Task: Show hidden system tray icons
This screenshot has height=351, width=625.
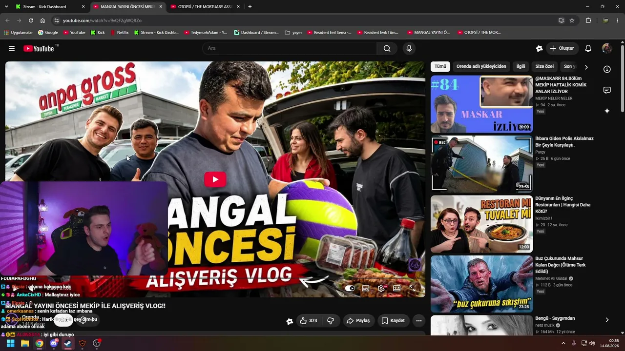Action: click(563, 343)
